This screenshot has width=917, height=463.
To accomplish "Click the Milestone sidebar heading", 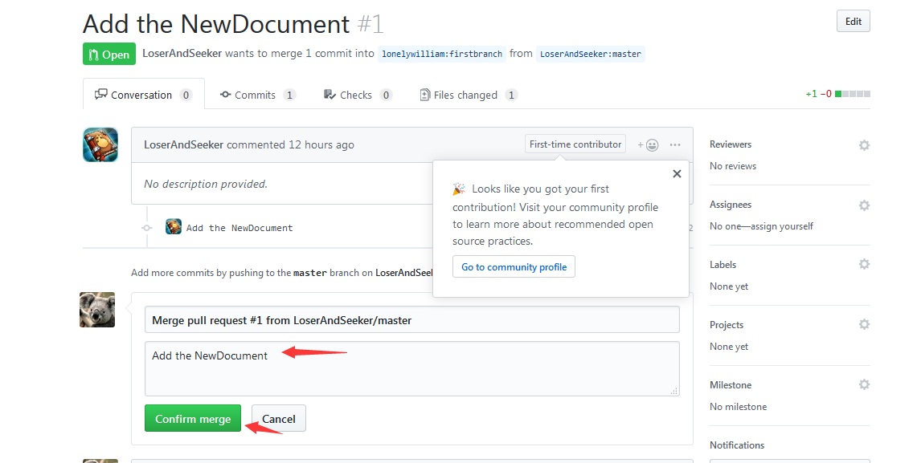I will tap(731, 384).
